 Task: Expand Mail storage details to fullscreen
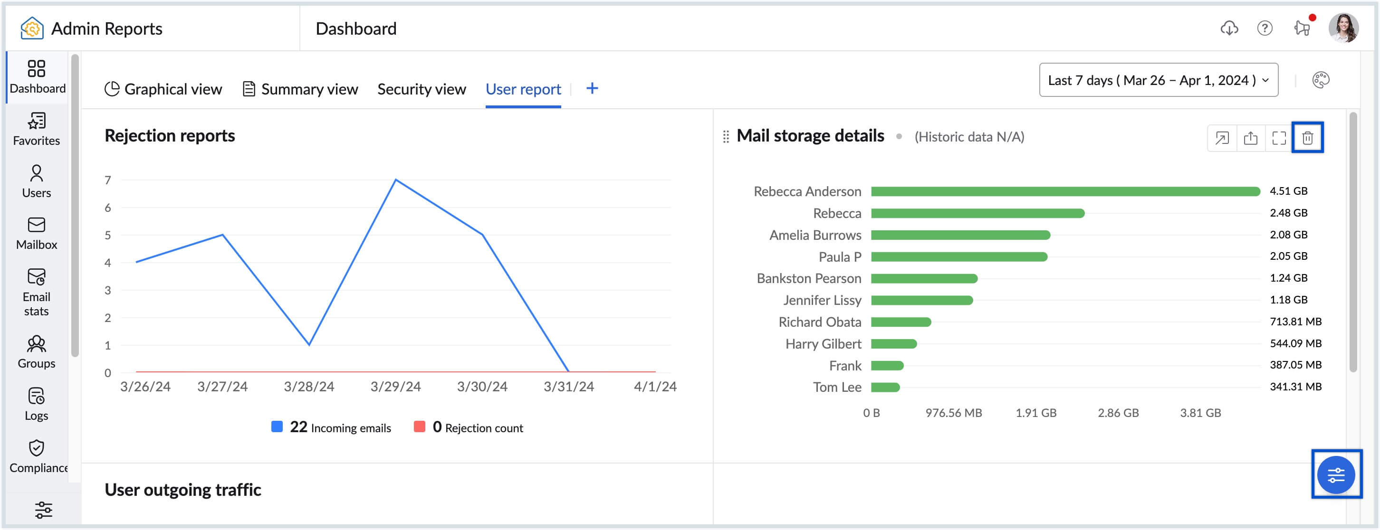(1279, 138)
